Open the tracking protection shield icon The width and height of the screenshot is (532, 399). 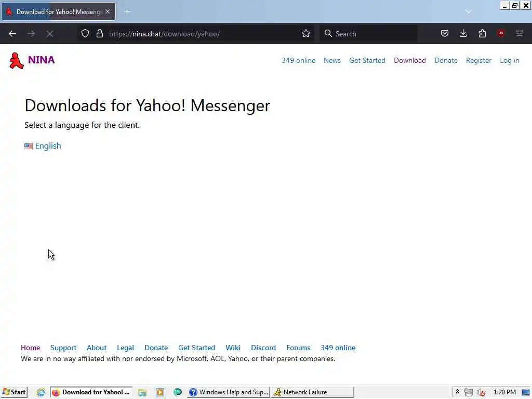(85, 33)
